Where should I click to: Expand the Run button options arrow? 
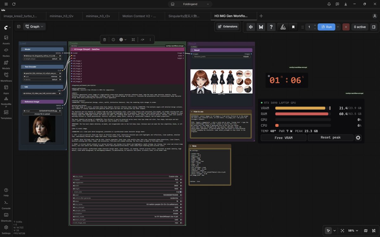pyautogui.click(x=338, y=27)
